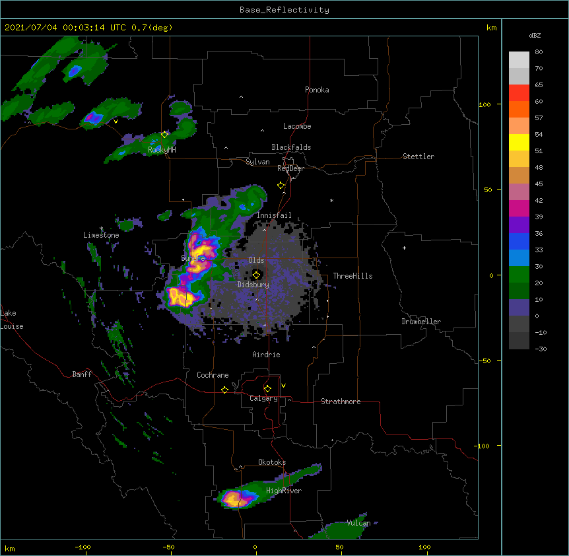This screenshot has width=569, height=556.
Task: Click the yellow diamond radar site near Olds
Action: tap(256, 275)
